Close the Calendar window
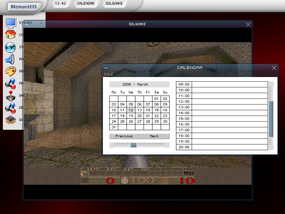 point(274,68)
